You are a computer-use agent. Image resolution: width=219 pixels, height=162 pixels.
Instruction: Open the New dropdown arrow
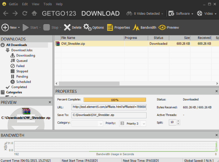click(19, 27)
